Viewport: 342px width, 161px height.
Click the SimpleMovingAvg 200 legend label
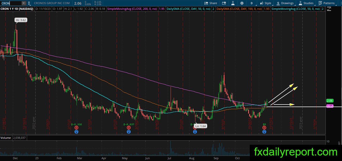(x=132, y=9)
